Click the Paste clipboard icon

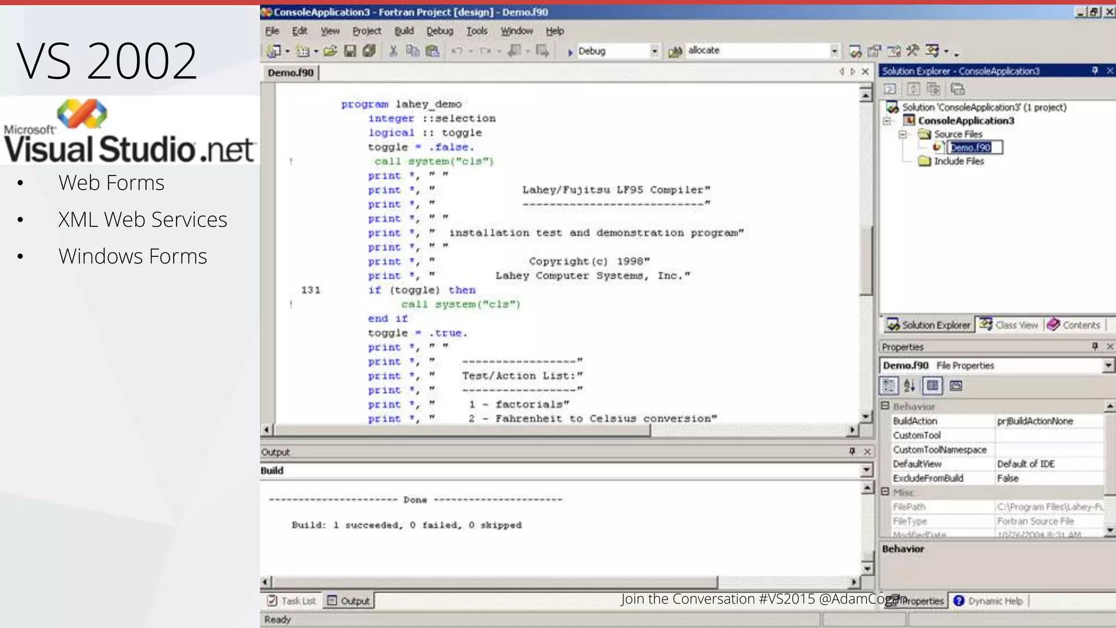pos(433,51)
